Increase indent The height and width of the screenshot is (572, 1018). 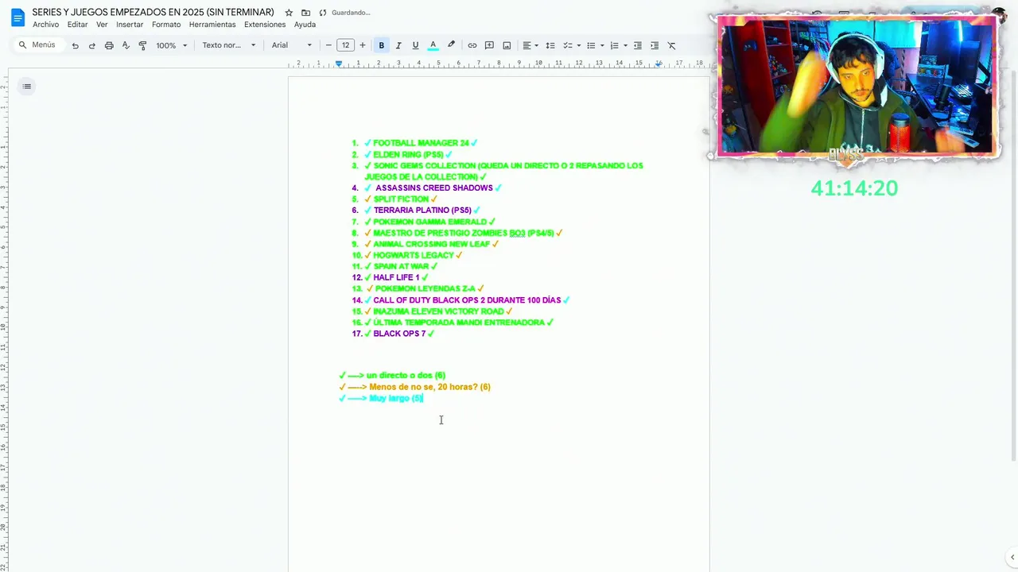[x=655, y=45]
